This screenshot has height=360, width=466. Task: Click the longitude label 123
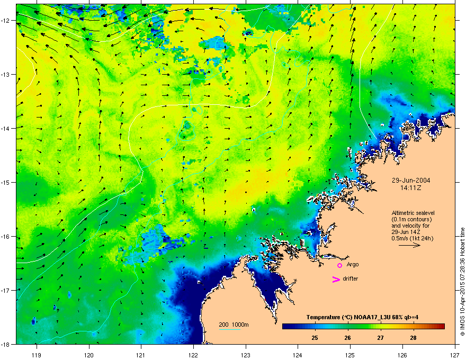246,355
